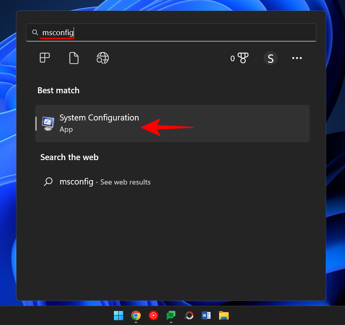
Task: Open File Explorer from the taskbar
Action: tap(224, 315)
